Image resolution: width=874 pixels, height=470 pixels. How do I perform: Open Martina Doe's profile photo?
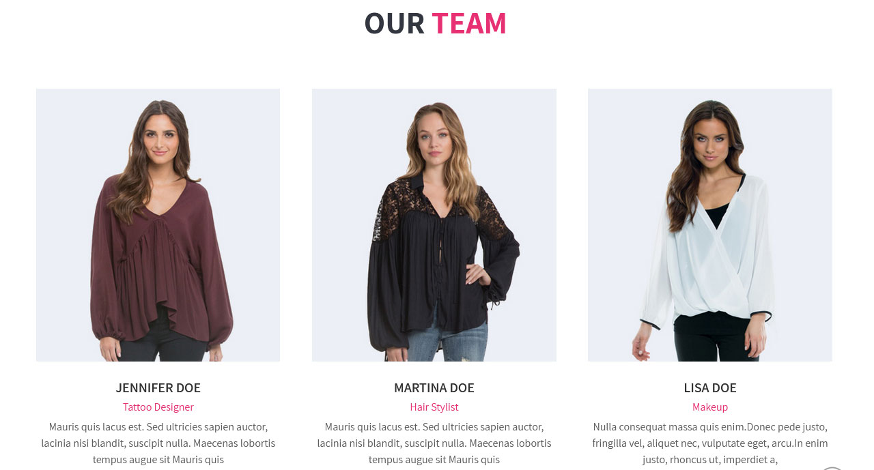click(x=434, y=225)
